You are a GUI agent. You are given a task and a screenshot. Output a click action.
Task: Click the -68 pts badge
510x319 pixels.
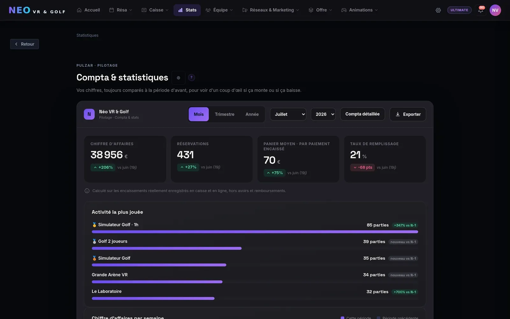pyautogui.click(x=362, y=167)
